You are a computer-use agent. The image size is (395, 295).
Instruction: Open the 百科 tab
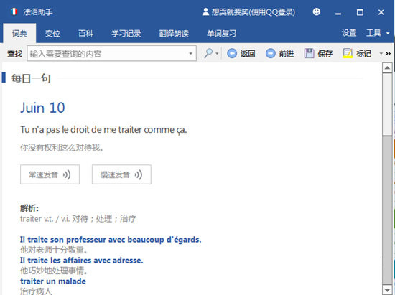85,33
